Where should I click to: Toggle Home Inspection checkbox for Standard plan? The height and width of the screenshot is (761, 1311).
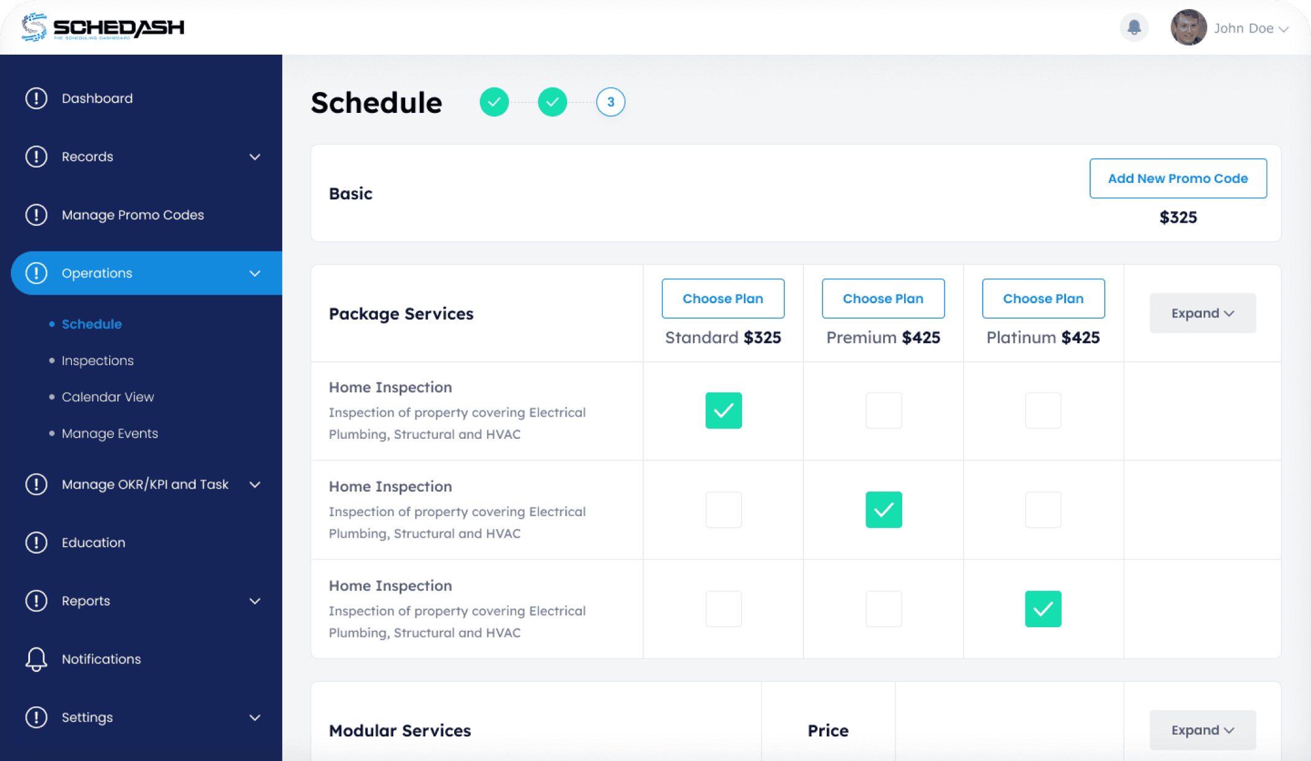tap(723, 409)
